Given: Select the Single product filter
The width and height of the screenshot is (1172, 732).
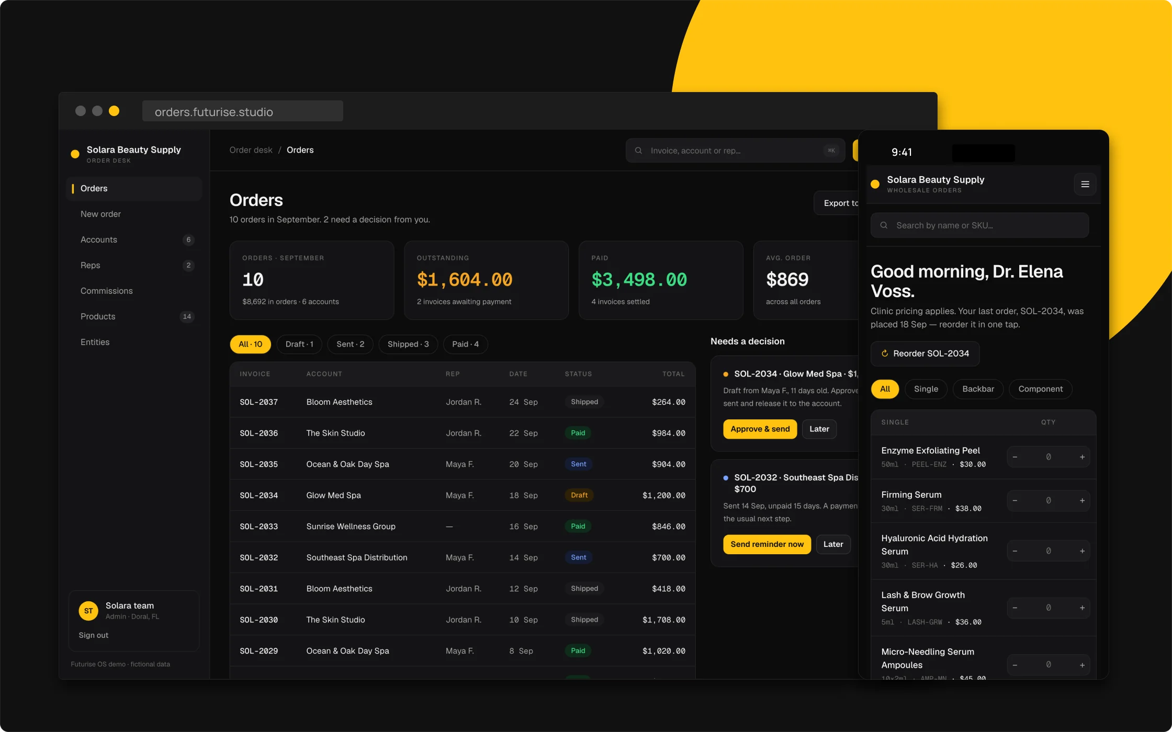Looking at the screenshot, I should pyautogui.click(x=926, y=389).
